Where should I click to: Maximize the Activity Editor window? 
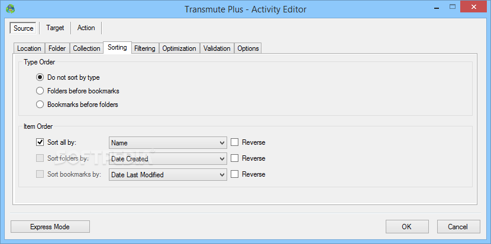point(452,6)
